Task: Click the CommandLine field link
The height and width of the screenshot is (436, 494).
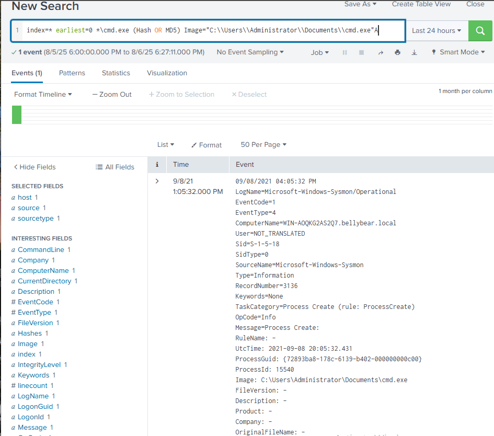Action: pos(41,250)
